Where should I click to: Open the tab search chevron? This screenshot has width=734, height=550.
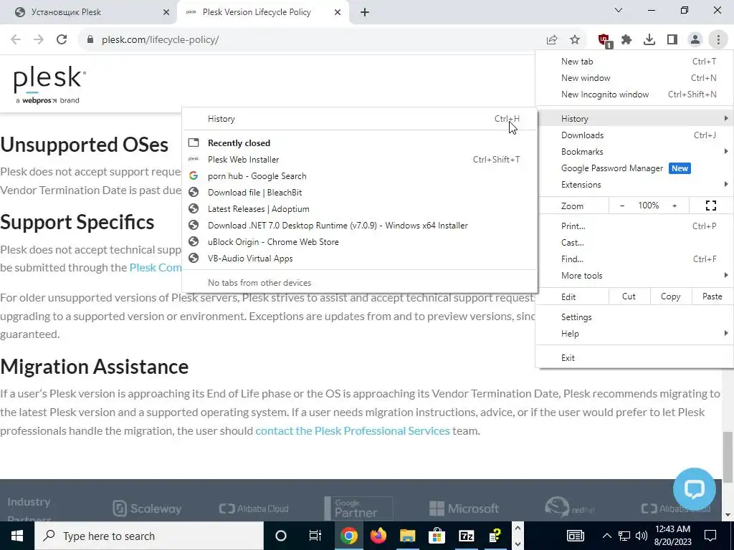pyautogui.click(x=619, y=10)
